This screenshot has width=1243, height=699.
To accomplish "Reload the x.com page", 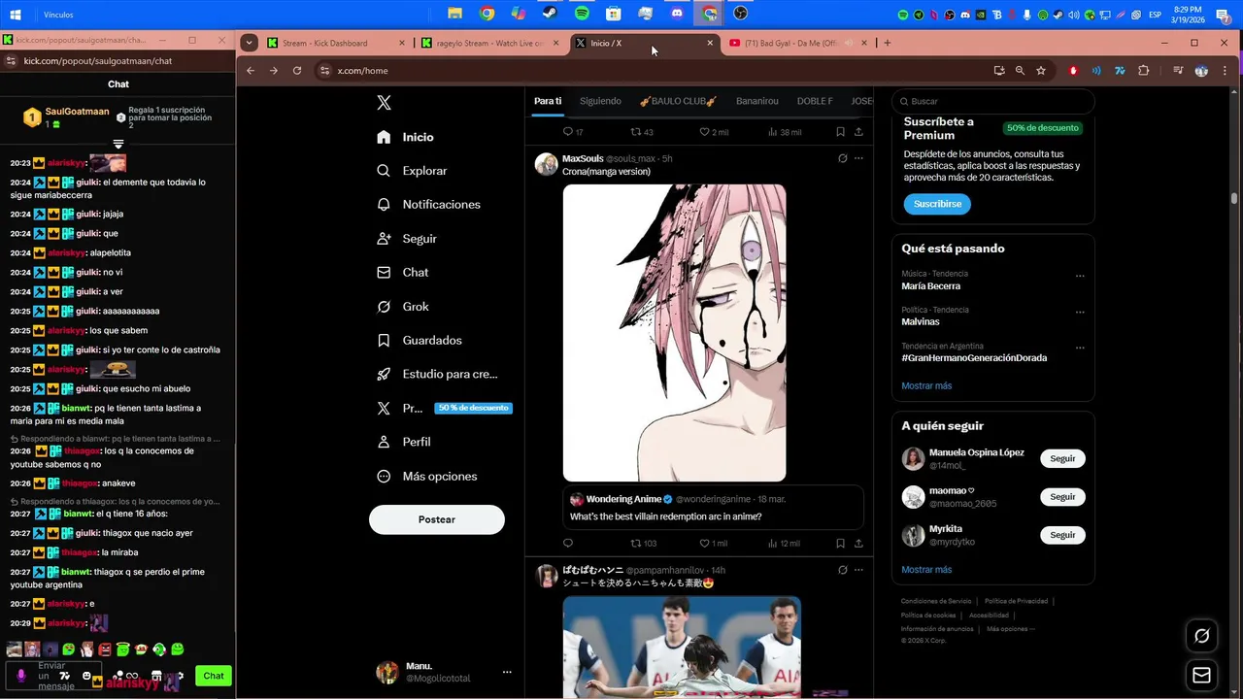I will tap(297, 71).
